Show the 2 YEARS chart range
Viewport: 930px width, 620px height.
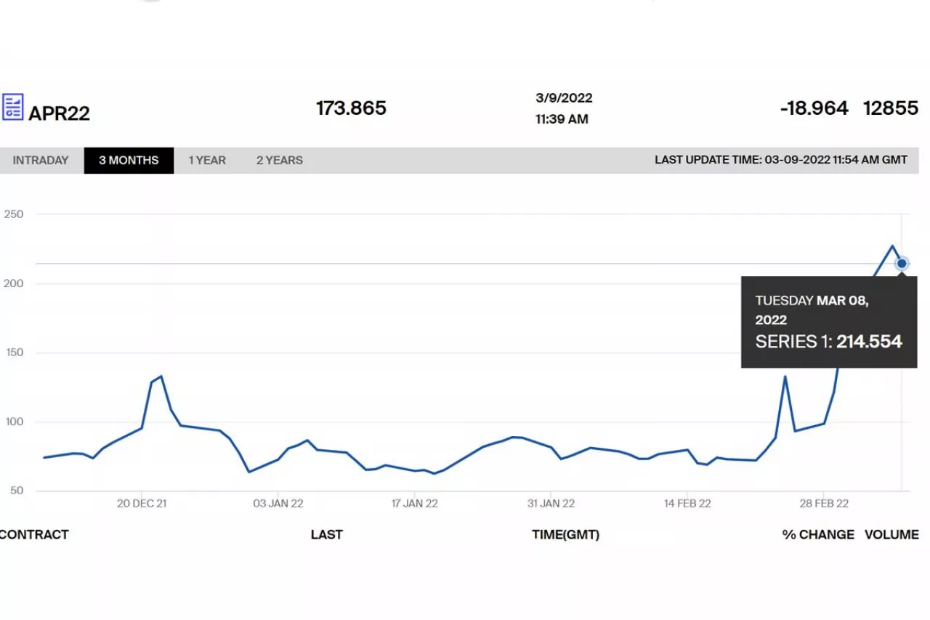(x=279, y=161)
